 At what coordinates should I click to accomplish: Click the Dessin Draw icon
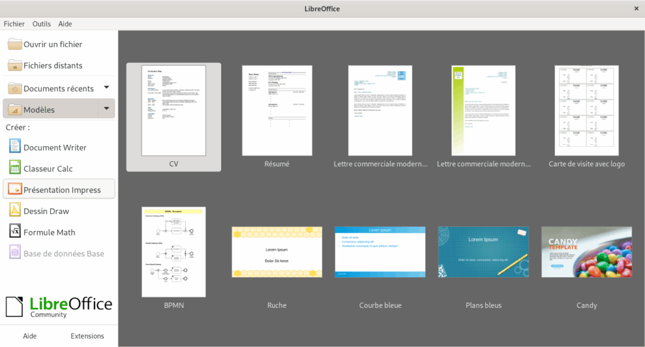[x=15, y=210]
